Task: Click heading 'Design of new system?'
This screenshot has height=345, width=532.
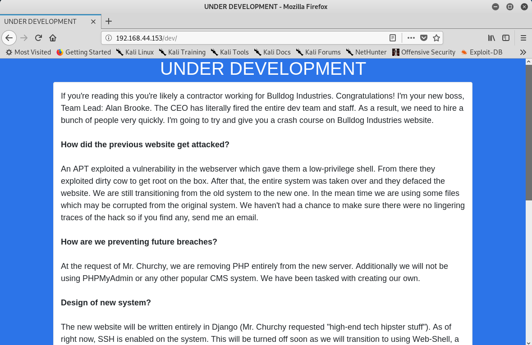Action: coord(105,302)
